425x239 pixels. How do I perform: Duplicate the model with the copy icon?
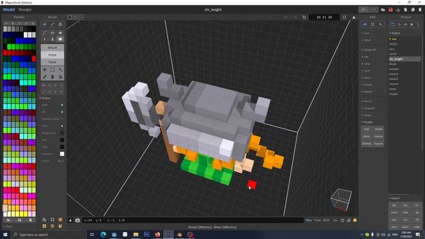(x=413, y=10)
